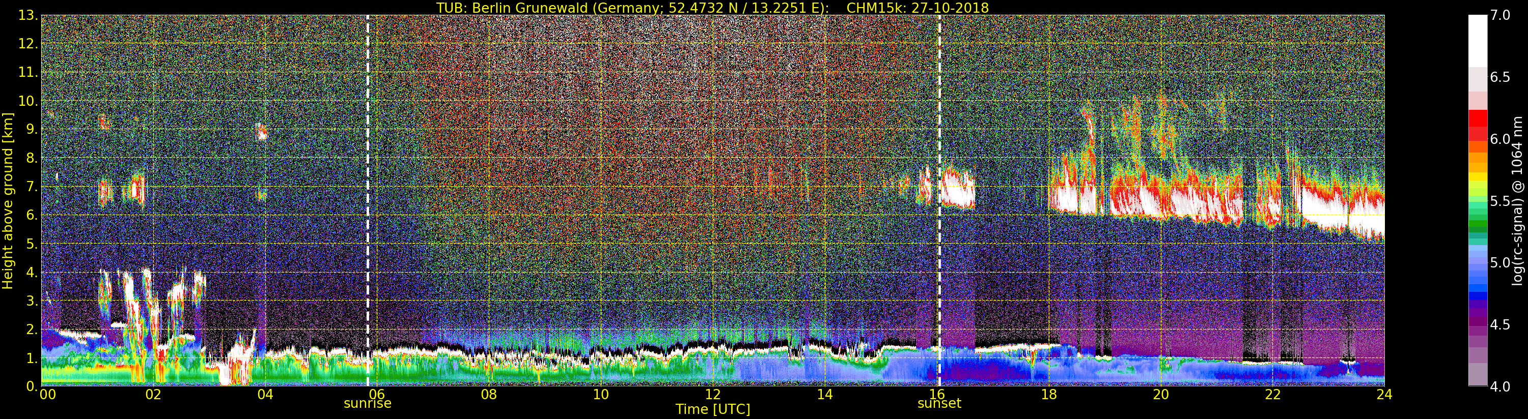Click the white dashed sunrise line

[x=368, y=200]
